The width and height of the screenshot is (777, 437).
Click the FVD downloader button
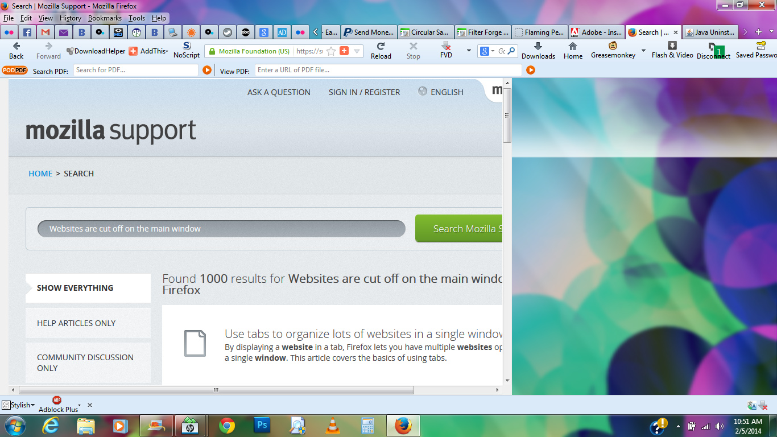pos(446,51)
